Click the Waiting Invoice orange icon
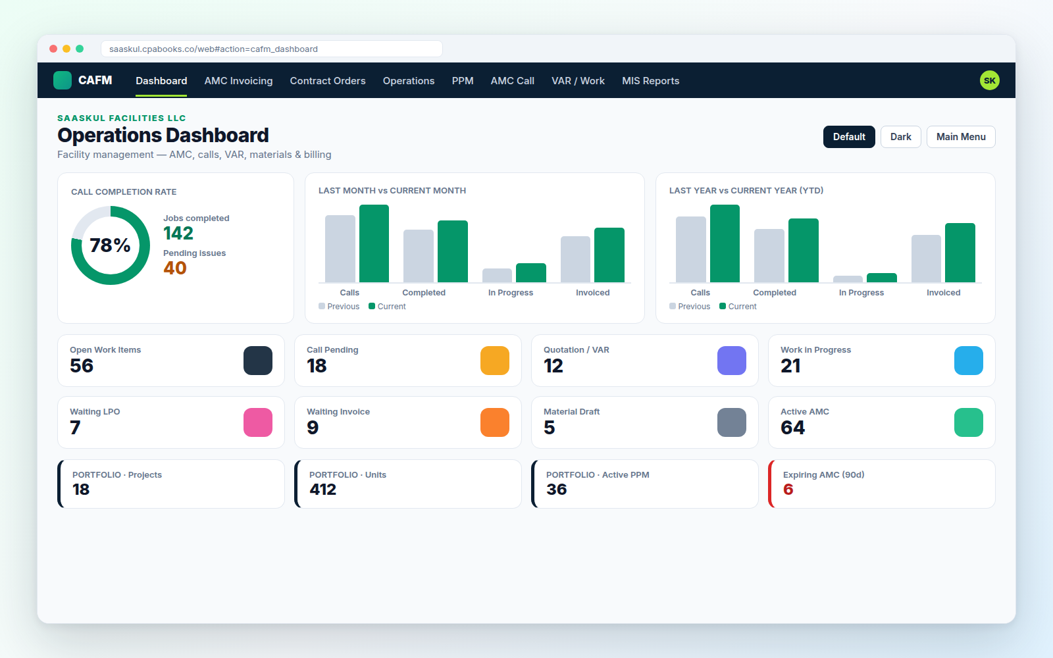The image size is (1053, 658). [x=495, y=422]
